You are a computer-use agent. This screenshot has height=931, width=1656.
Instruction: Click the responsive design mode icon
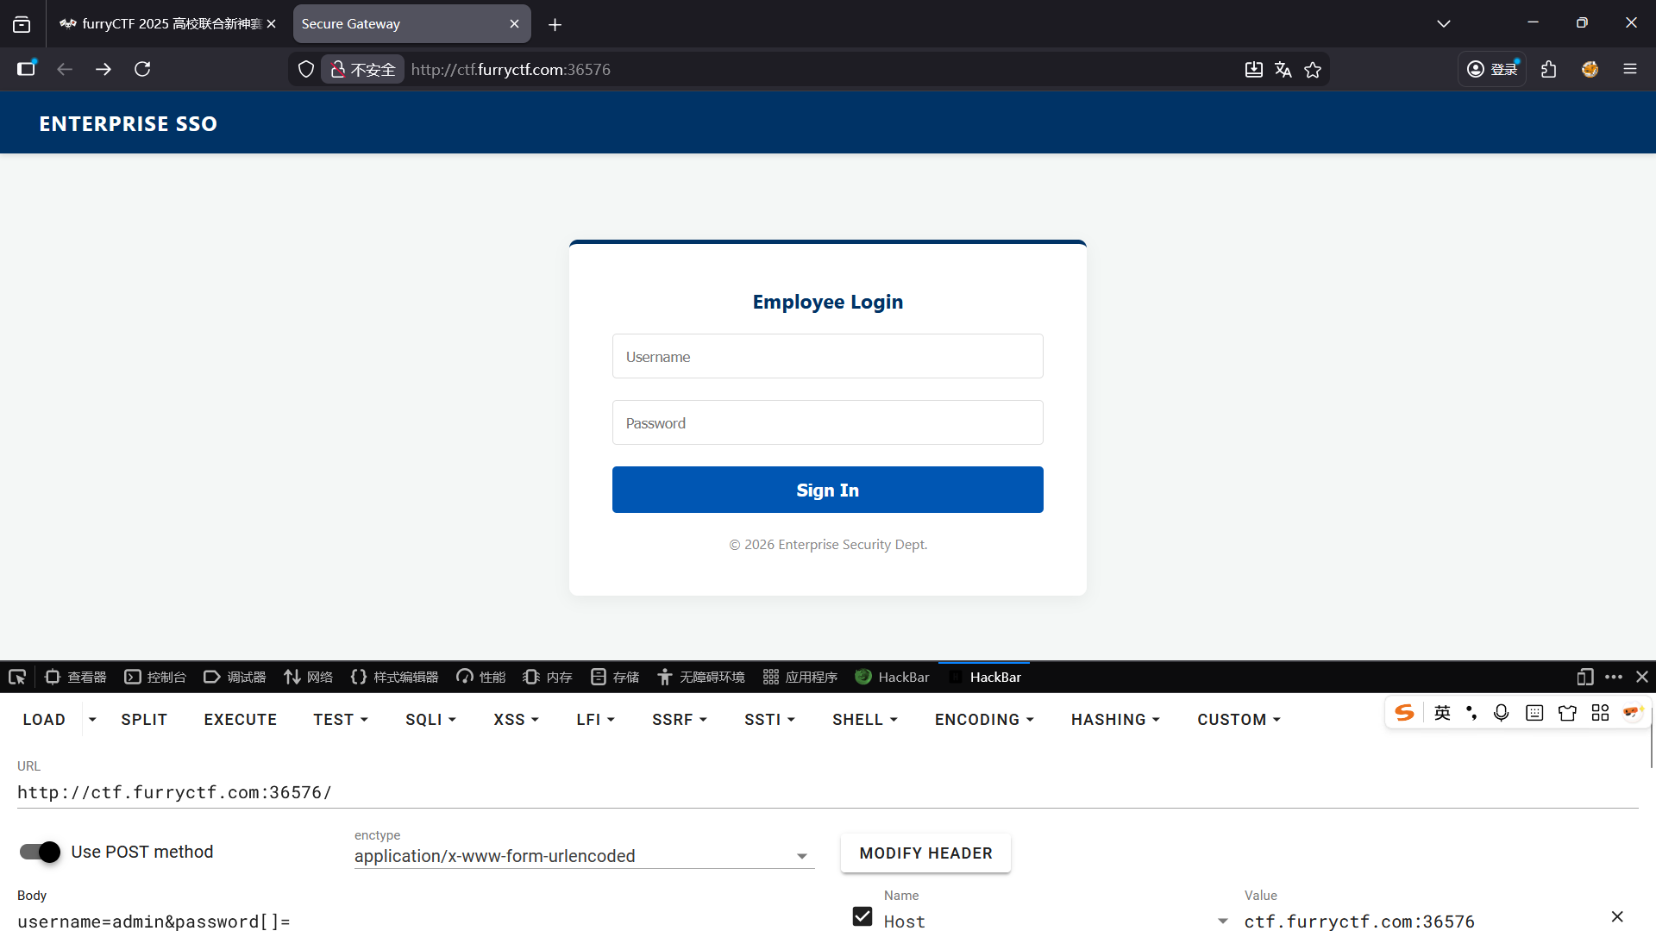tap(1584, 677)
